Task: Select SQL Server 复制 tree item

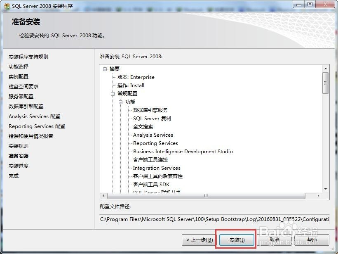Action: click(x=152, y=119)
